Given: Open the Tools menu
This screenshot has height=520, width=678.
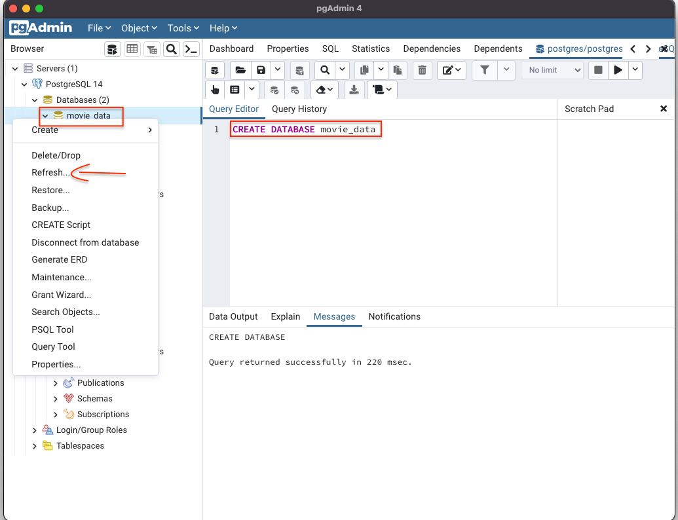Looking at the screenshot, I should pos(183,28).
